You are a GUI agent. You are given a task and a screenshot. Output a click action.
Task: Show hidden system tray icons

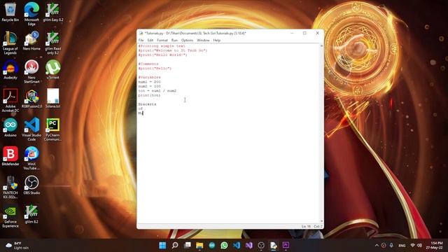pos(377,246)
